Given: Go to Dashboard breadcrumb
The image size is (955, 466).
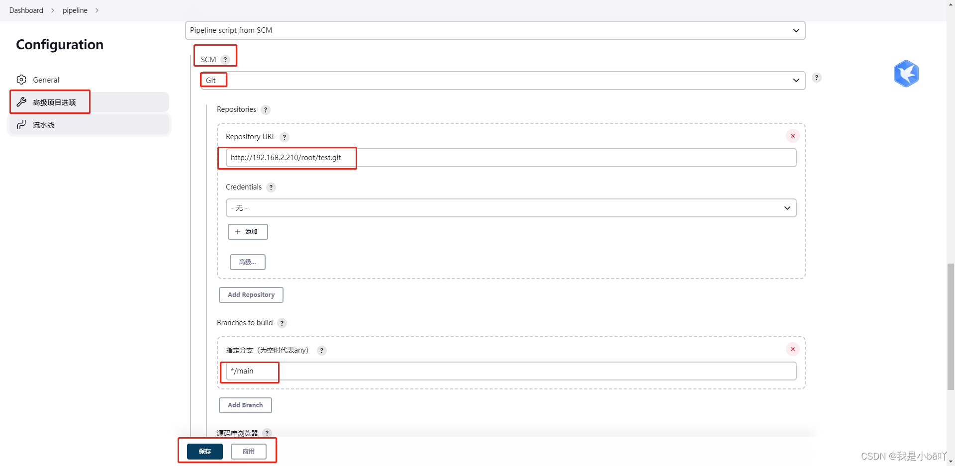Looking at the screenshot, I should tap(26, 10).
